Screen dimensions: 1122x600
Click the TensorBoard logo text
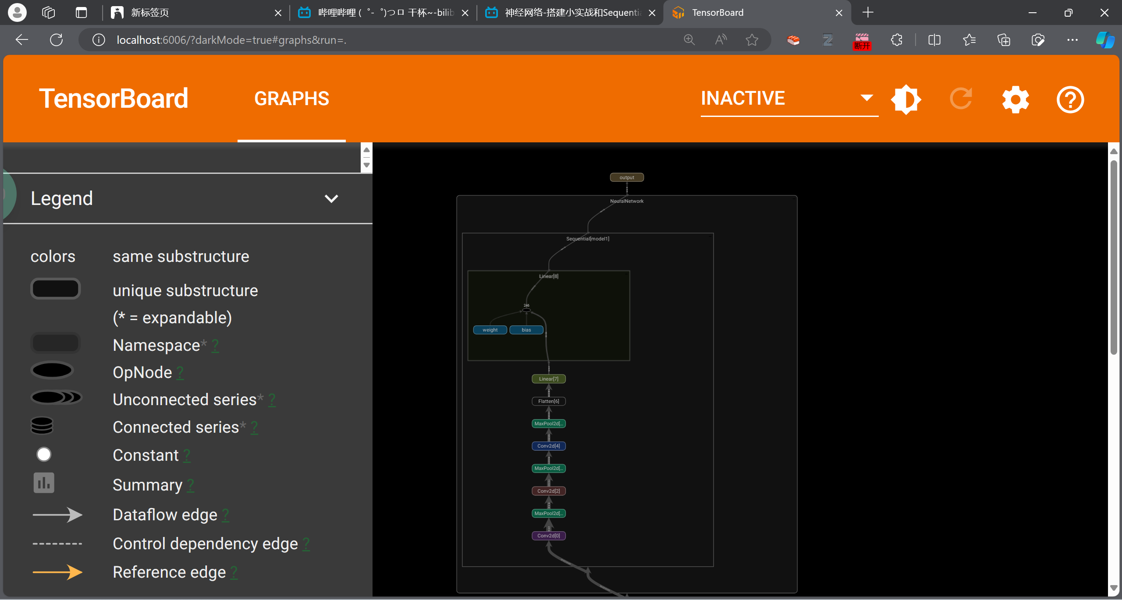point(114,98)
